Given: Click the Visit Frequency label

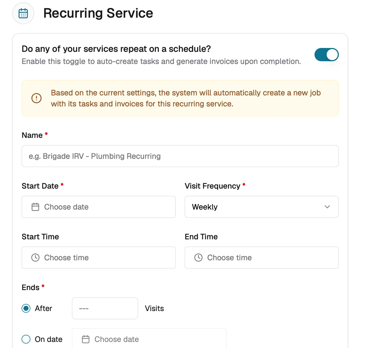Looking at the screenshot, I should pos(213,186).
